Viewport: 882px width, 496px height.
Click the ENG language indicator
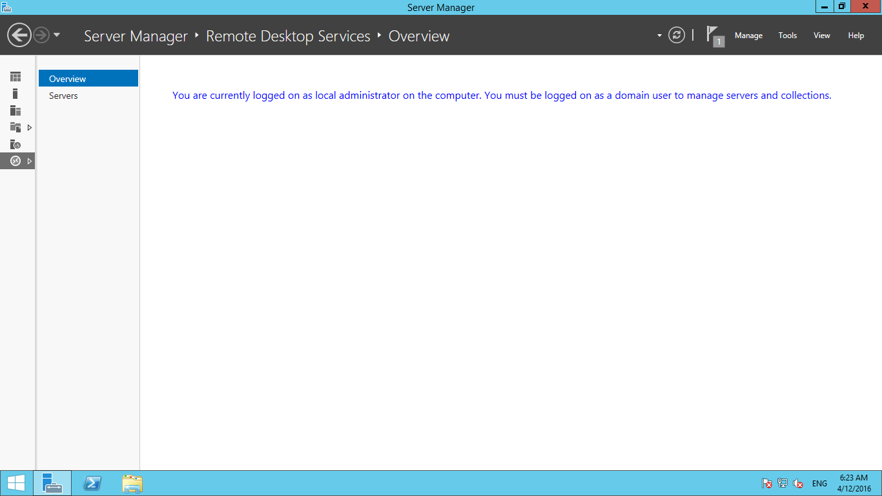[x=819, y=483]
